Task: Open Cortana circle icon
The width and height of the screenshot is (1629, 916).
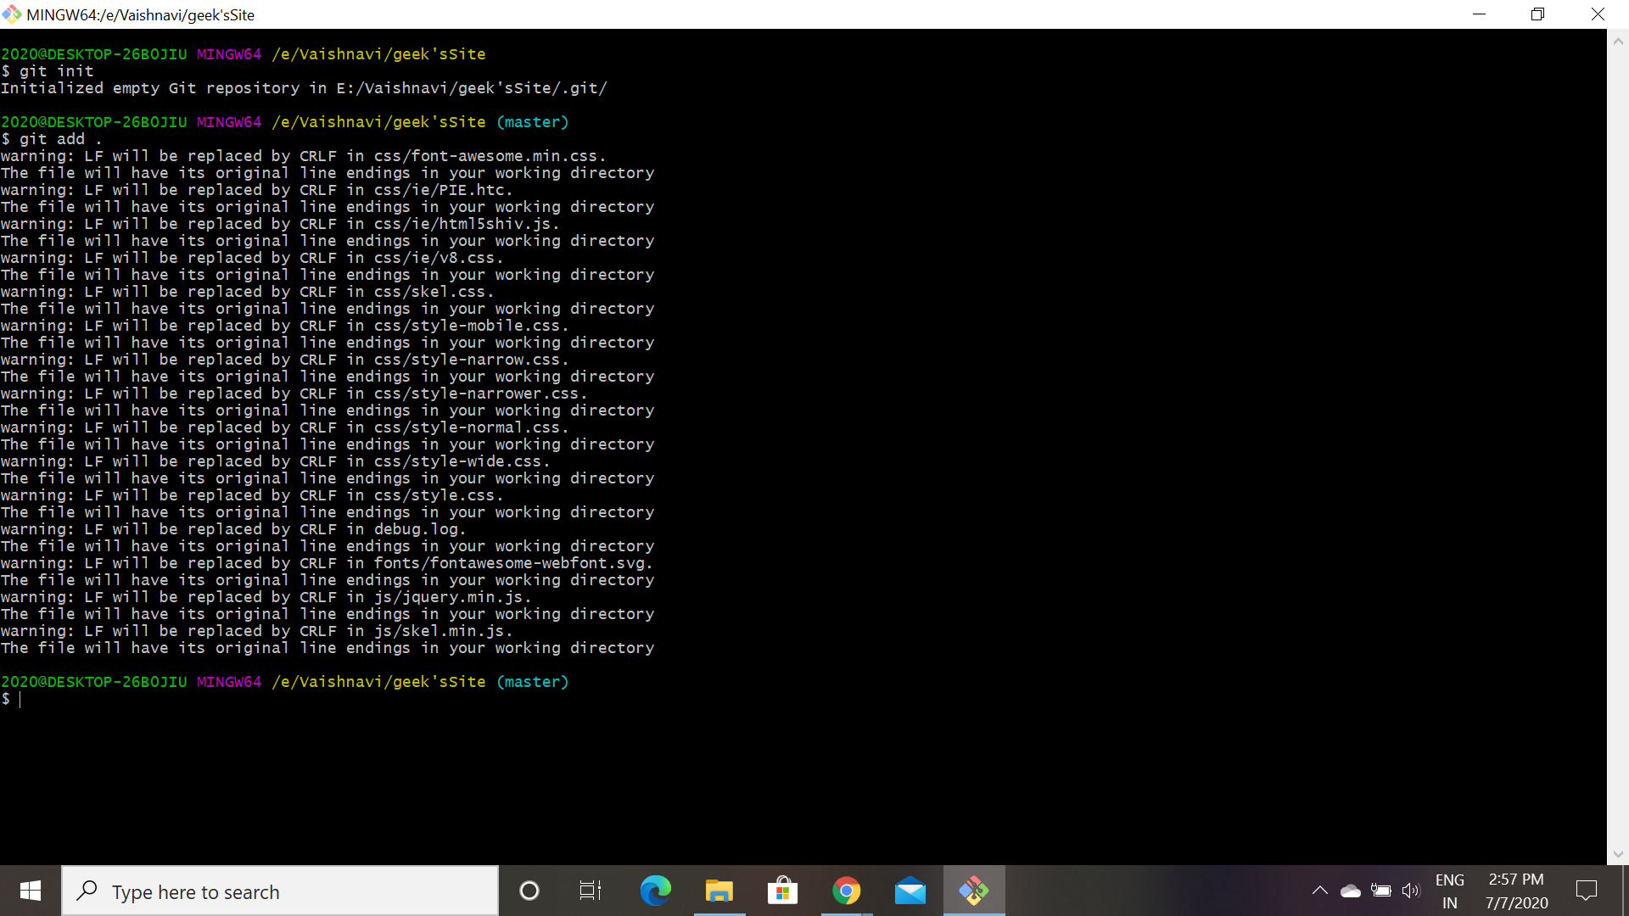Action: click(529, 891)
